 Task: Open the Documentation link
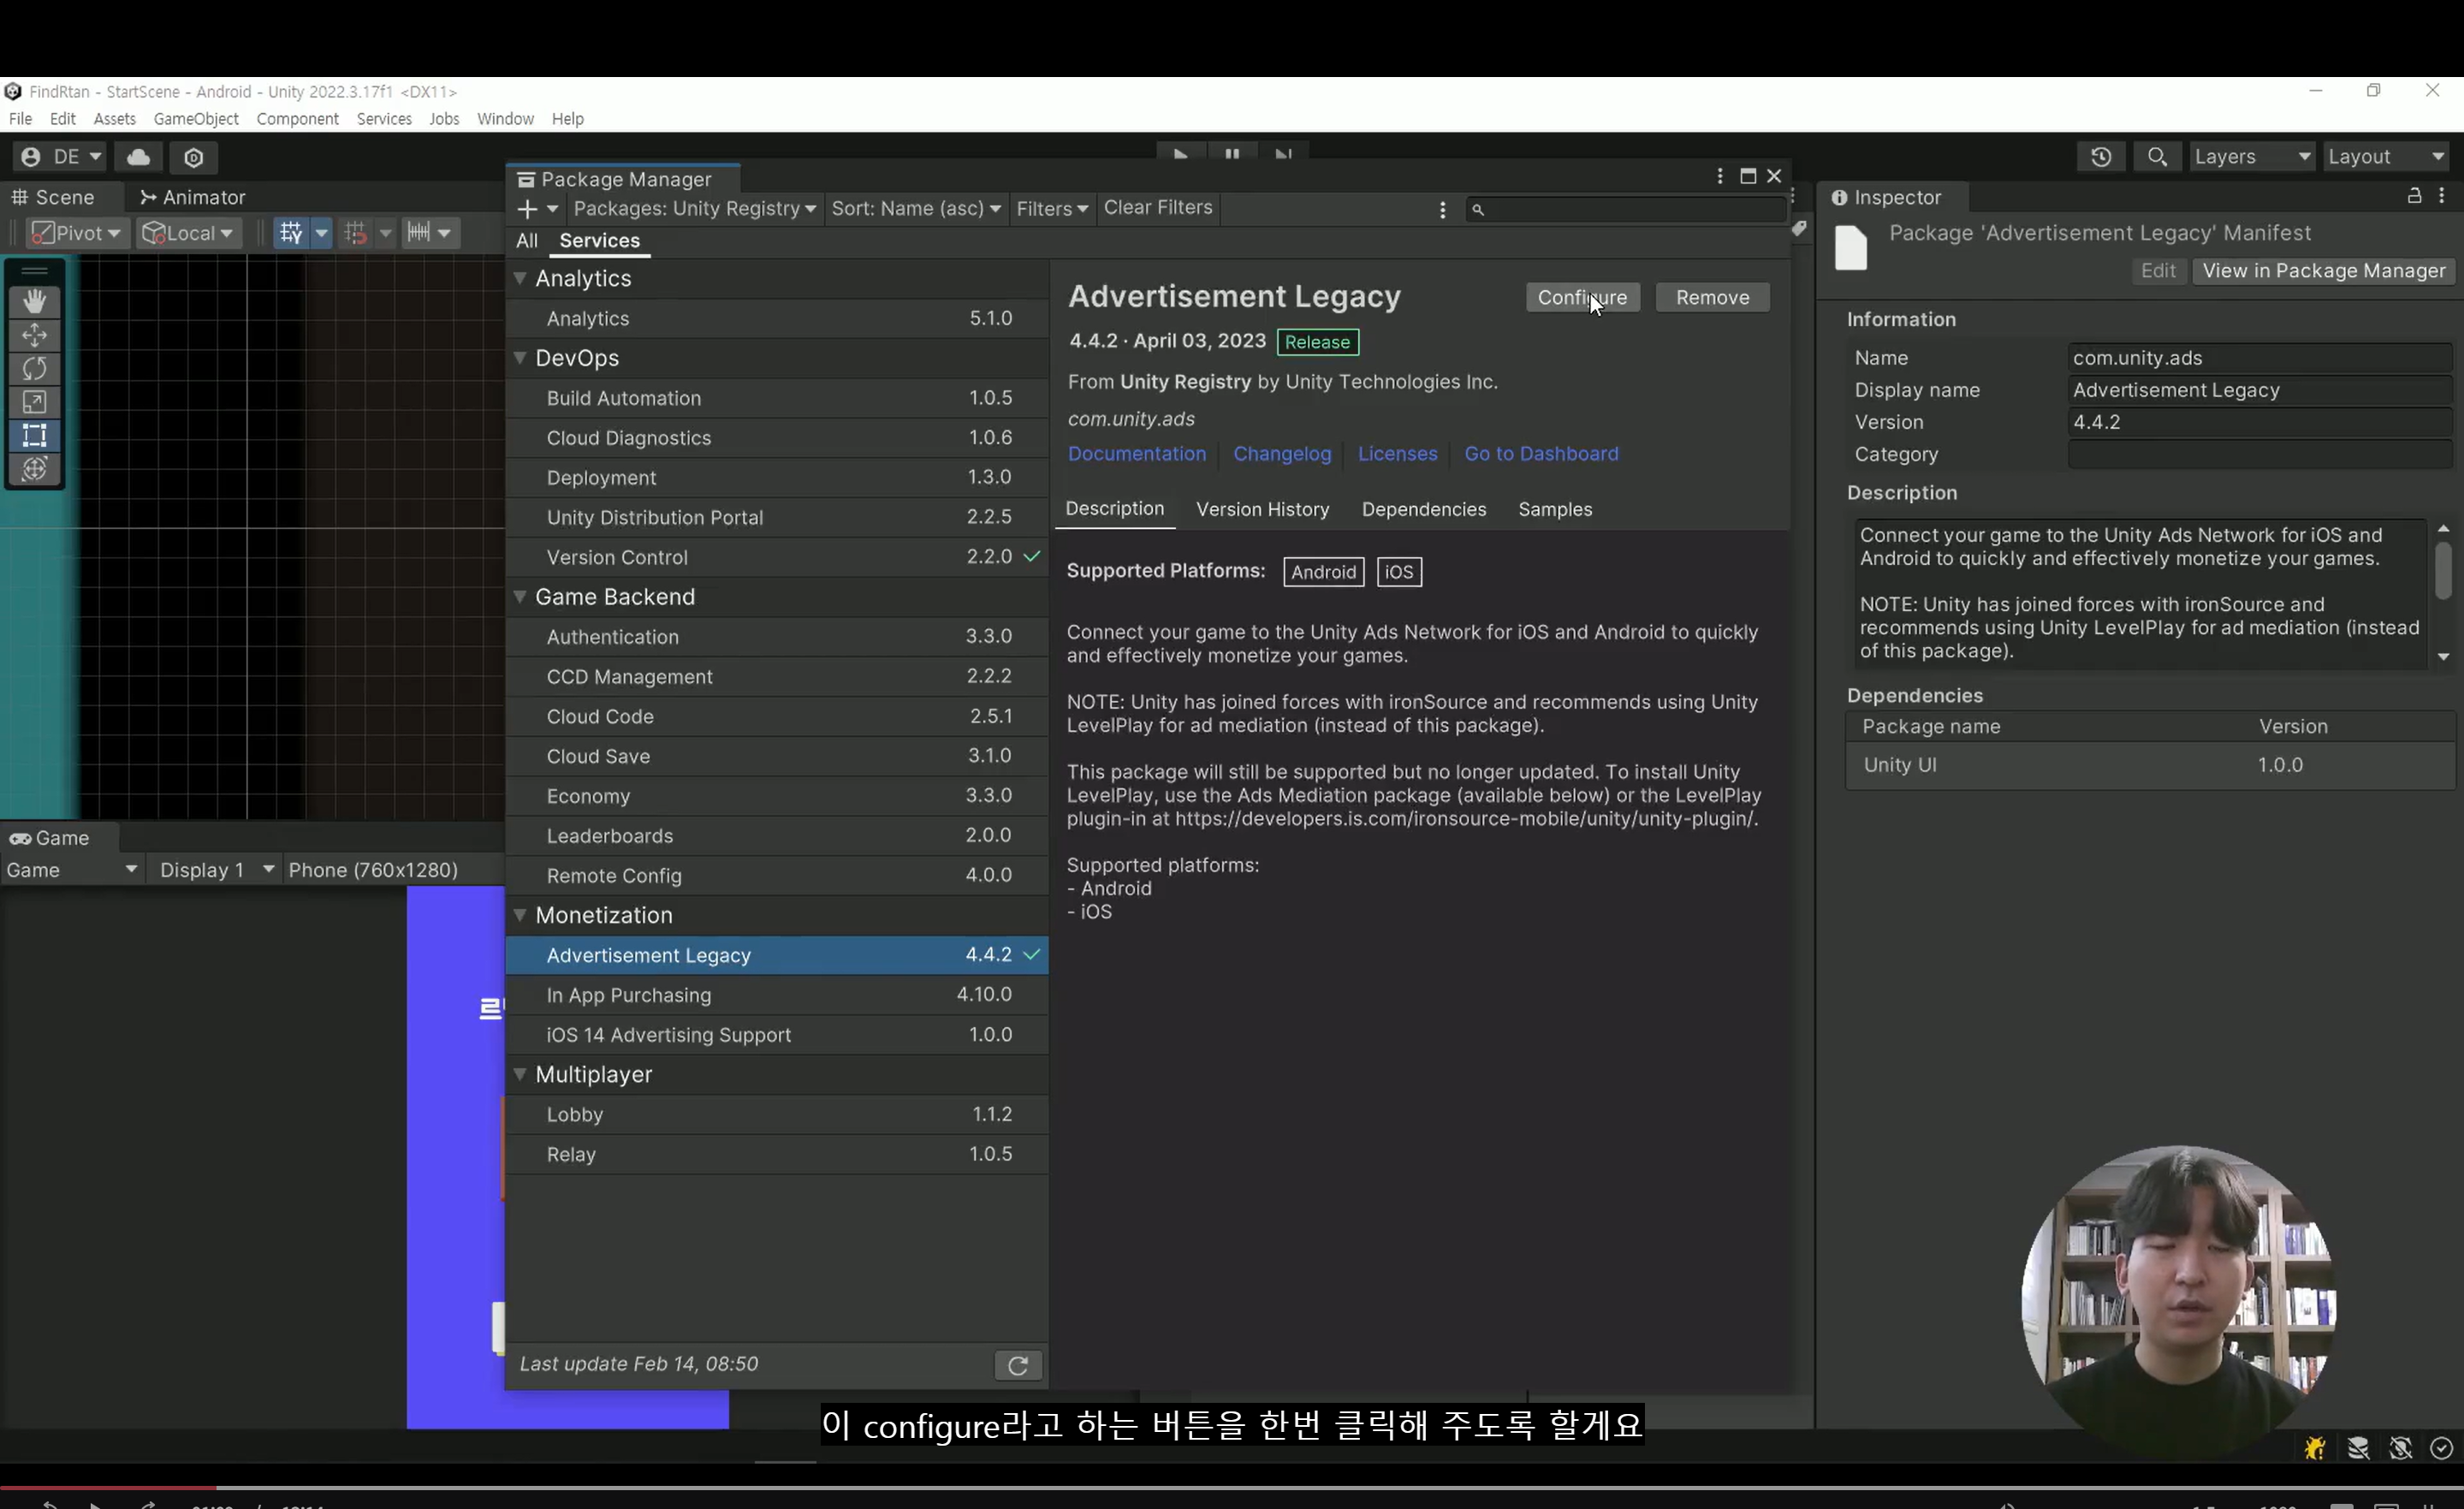1137,454
